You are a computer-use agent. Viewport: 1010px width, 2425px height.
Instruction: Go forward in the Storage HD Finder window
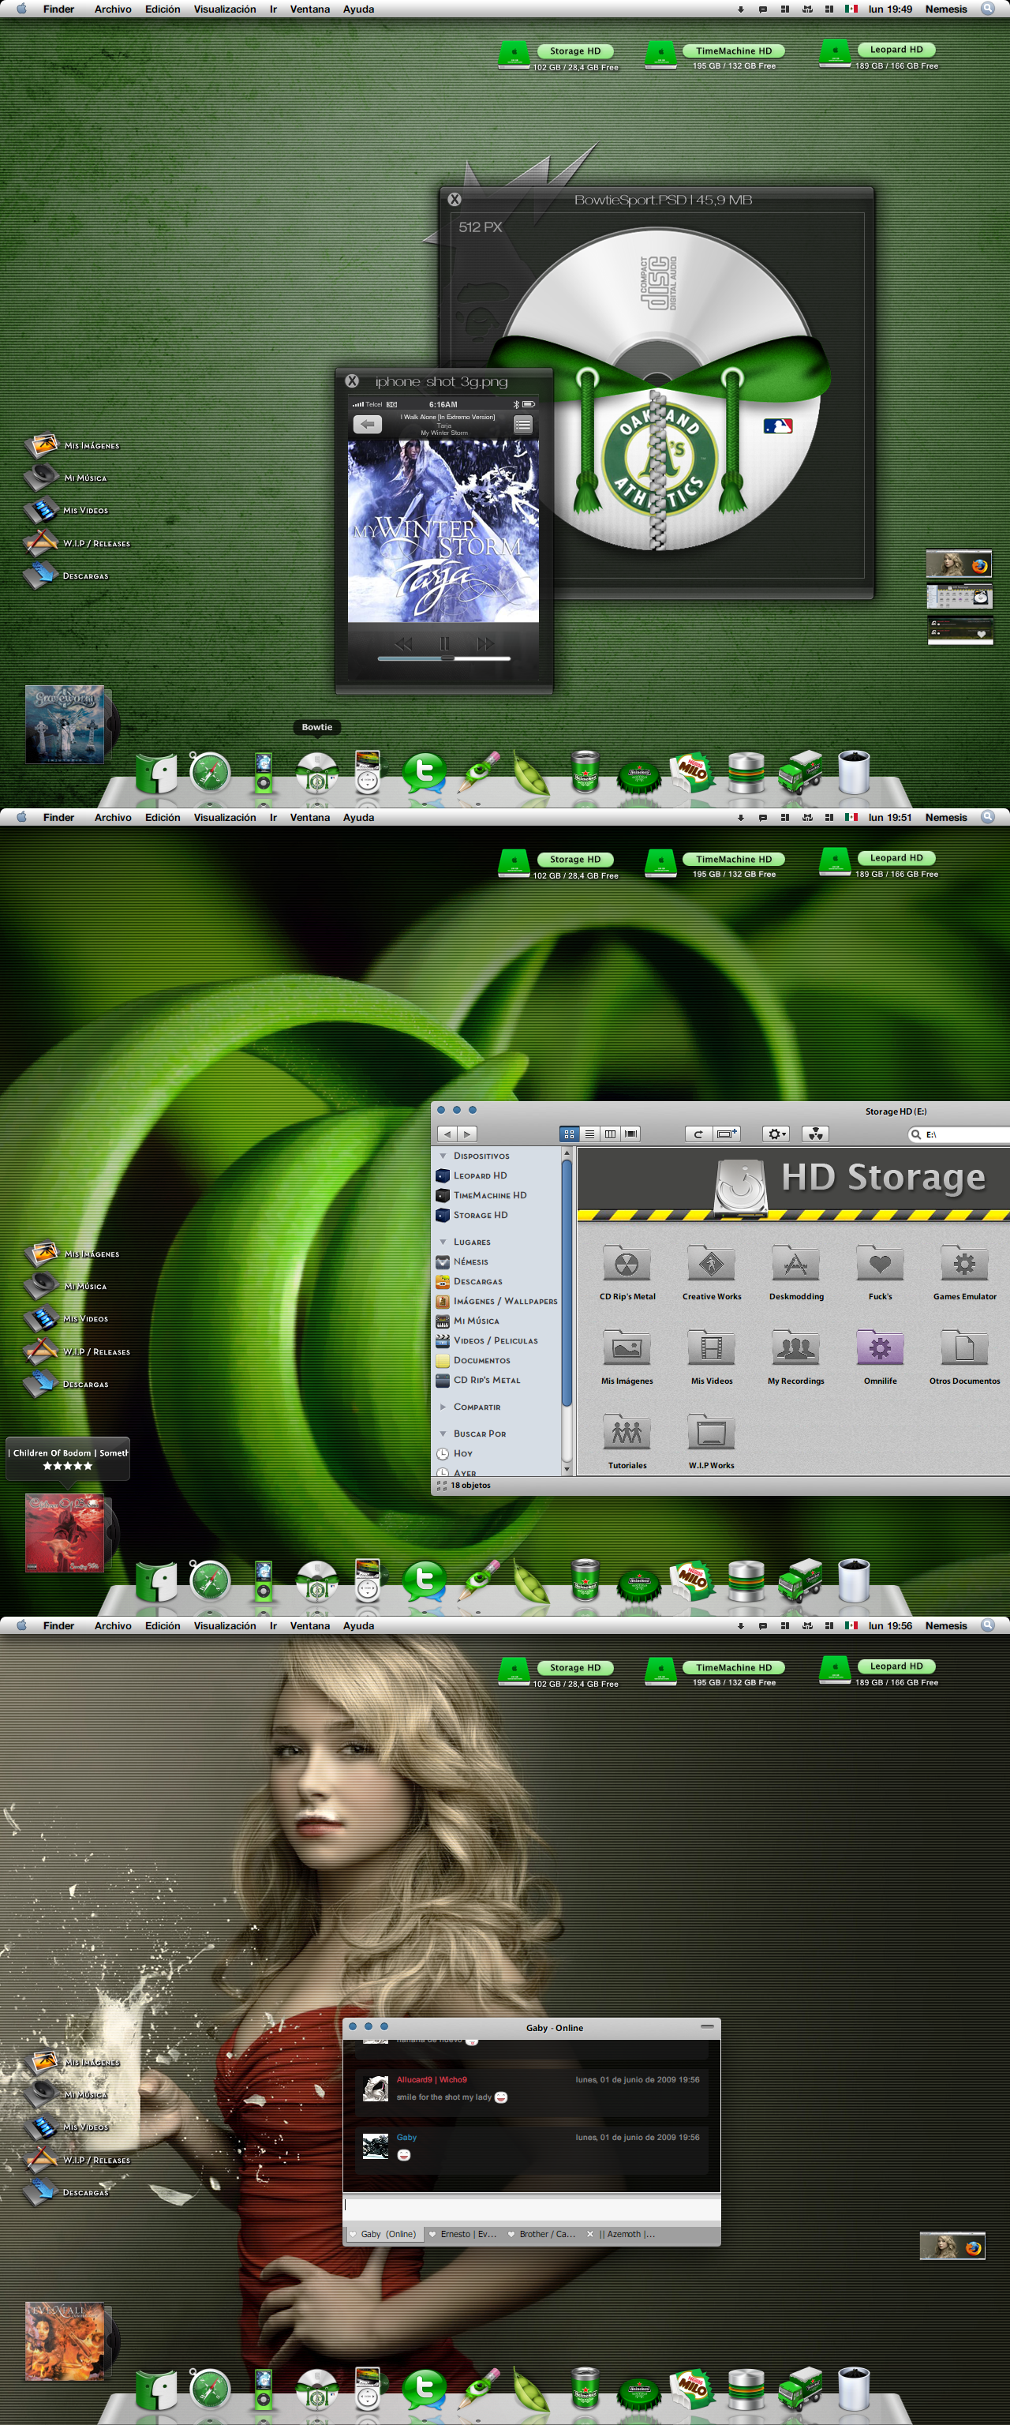tap(467, 1134)
